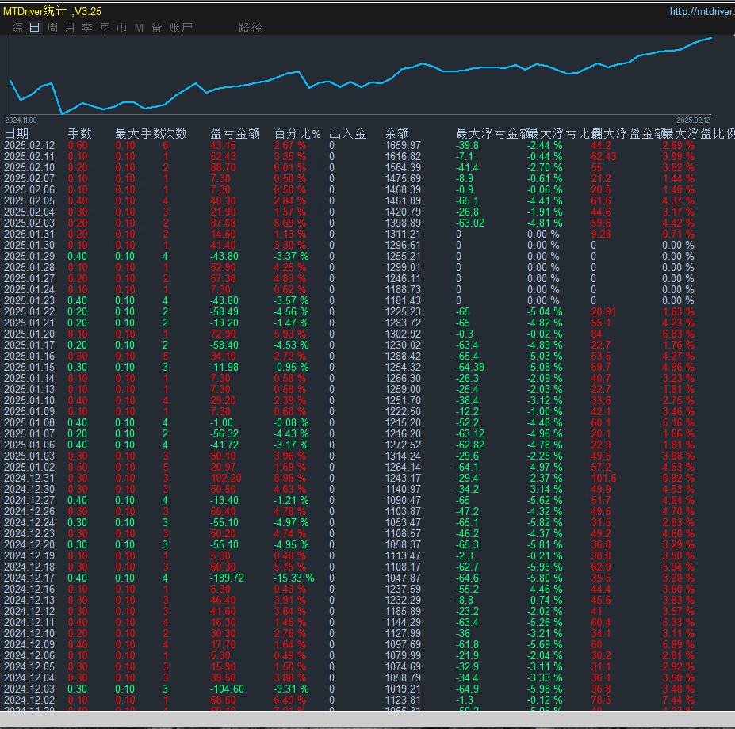Open the 账户 account tab

pyautogui.click(x=181, y=28)
